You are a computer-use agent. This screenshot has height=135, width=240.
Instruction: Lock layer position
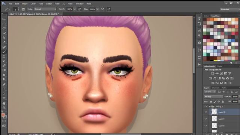pos(219,102)
